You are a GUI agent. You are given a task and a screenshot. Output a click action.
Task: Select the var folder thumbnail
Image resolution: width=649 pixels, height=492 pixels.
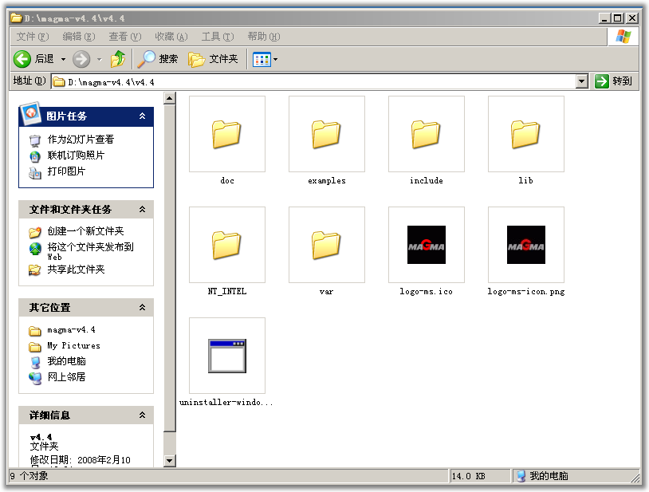327,245
